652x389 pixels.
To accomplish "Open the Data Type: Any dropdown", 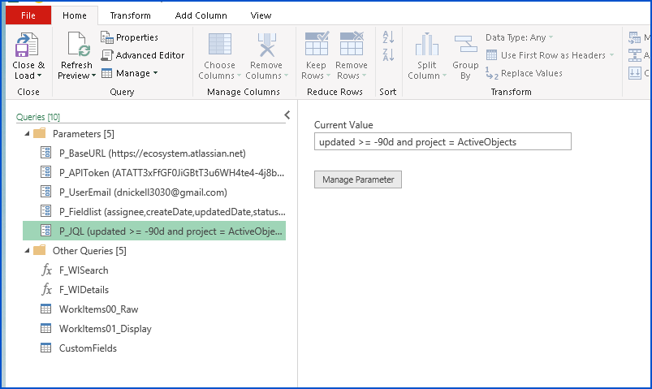I will pos(520,37).
